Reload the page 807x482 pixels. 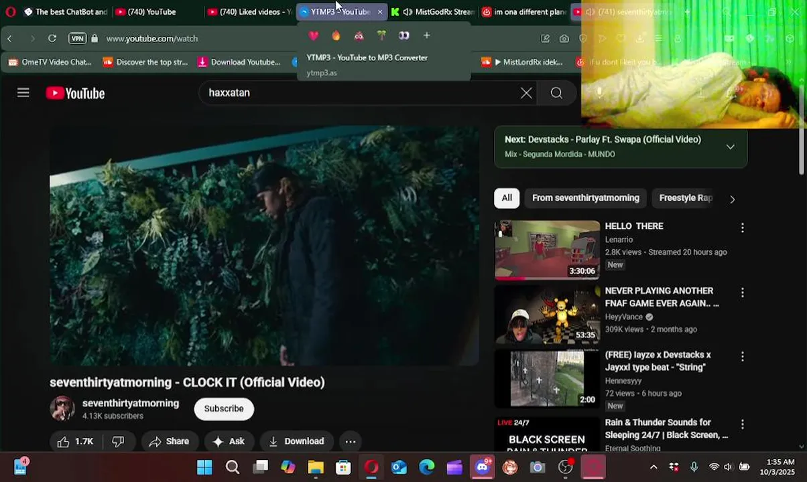(52, 39)
